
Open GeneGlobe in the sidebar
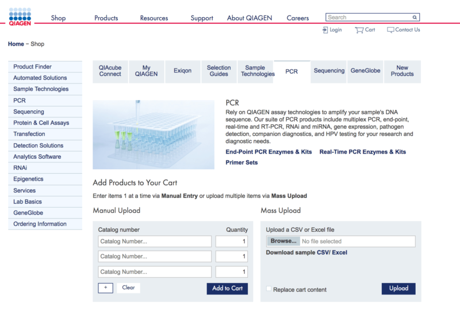[45, 212]
